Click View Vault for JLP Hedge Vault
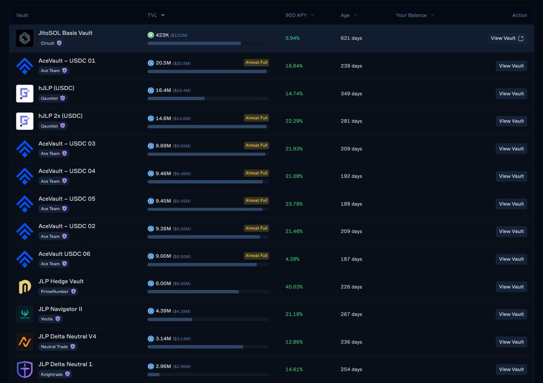 click(x=511, y=287)
